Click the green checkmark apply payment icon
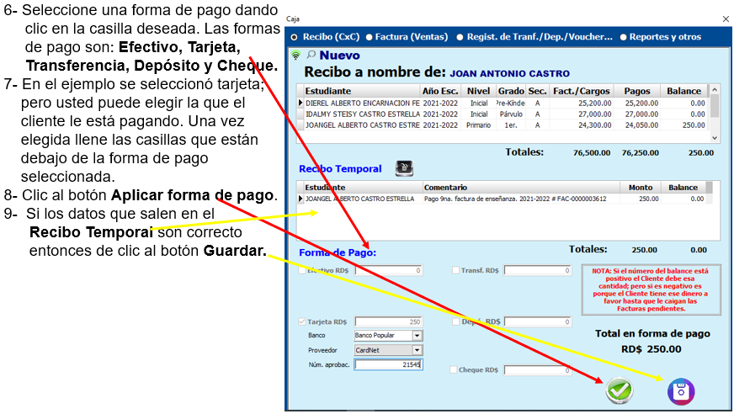 619,390
